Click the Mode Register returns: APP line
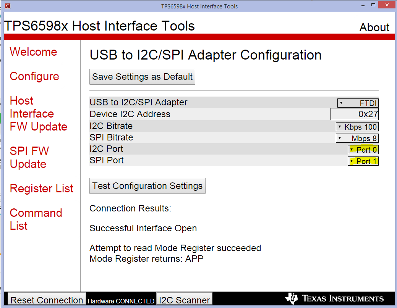Image resolution: width=397 pixels, height=308 pixels. pyautogui.click(x=146, y=259)
